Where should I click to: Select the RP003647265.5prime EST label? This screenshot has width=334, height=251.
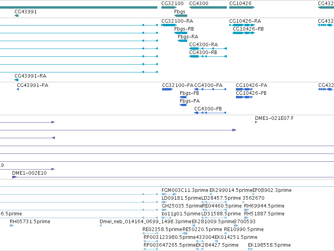tap(170, 246)
